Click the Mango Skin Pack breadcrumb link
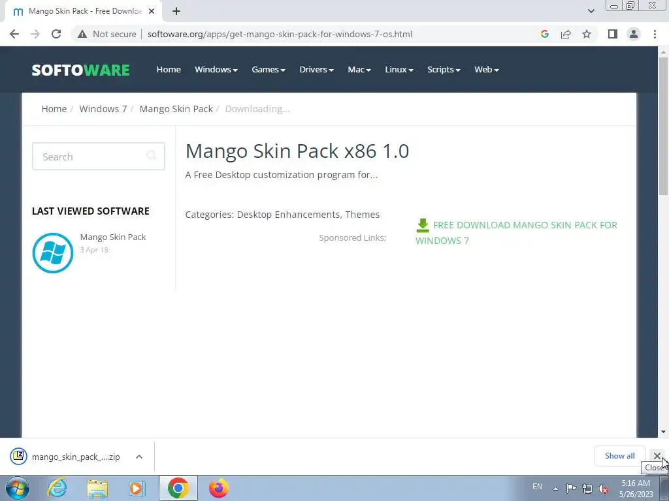The width and height of the screenshot is (669, 501). tap(176, 109)
